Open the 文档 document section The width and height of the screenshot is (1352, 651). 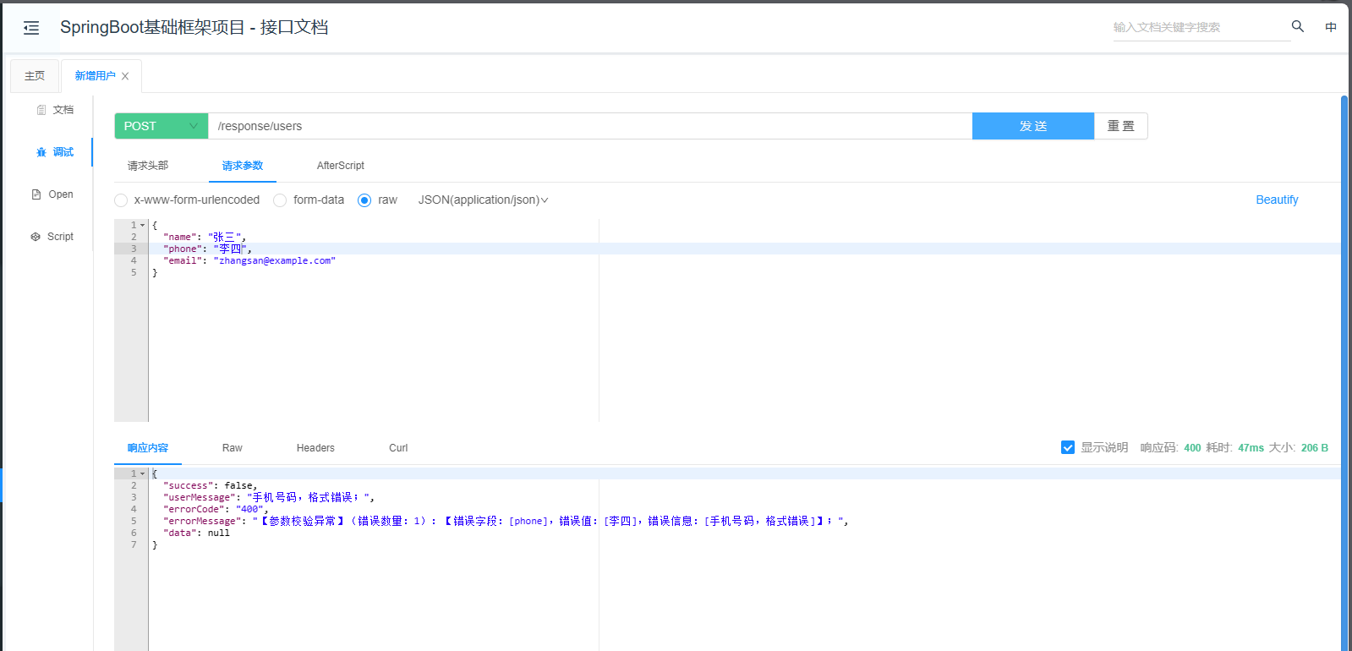pos(55,110)
